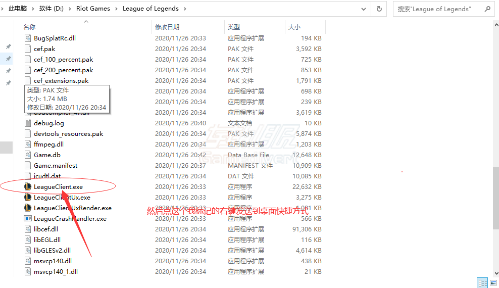The width and height of the screenshot is (499, 288).
Task: Click the cef_extensions.pak file icon
Action: pyautogui.click(x=28, y=80)
